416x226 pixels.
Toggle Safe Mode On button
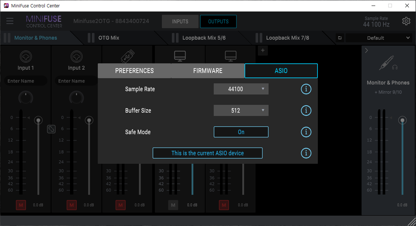(241, 132)
